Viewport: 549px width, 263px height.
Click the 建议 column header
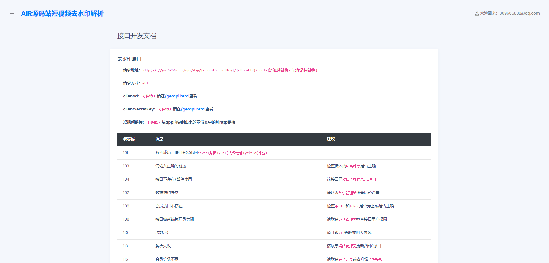click(331, 139)
